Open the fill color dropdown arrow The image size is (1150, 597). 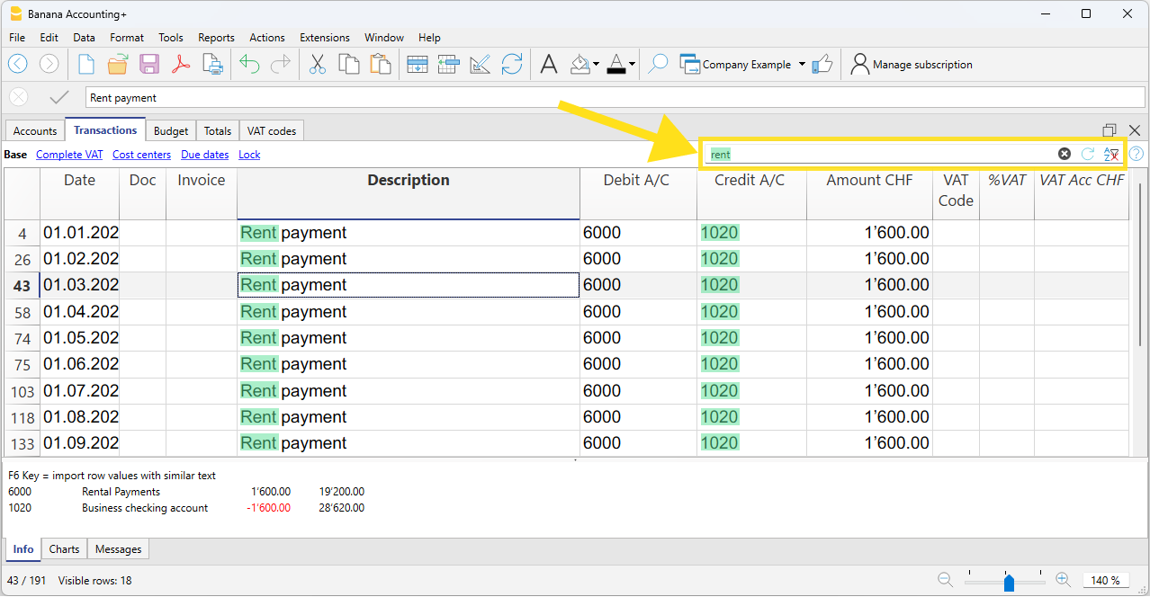click(595, 65)
